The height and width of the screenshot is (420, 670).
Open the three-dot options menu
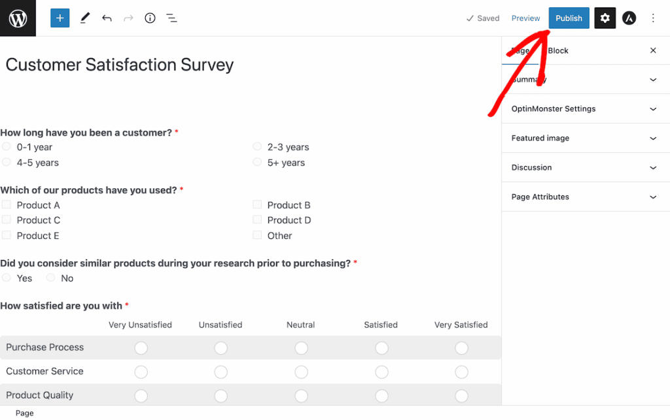pyautogui.click(x=653, y=18)
